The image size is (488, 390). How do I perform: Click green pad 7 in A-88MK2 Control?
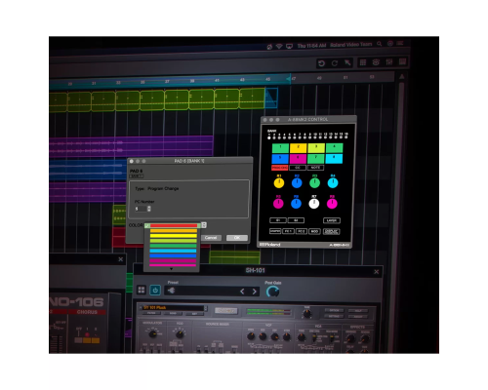point(316,159)
